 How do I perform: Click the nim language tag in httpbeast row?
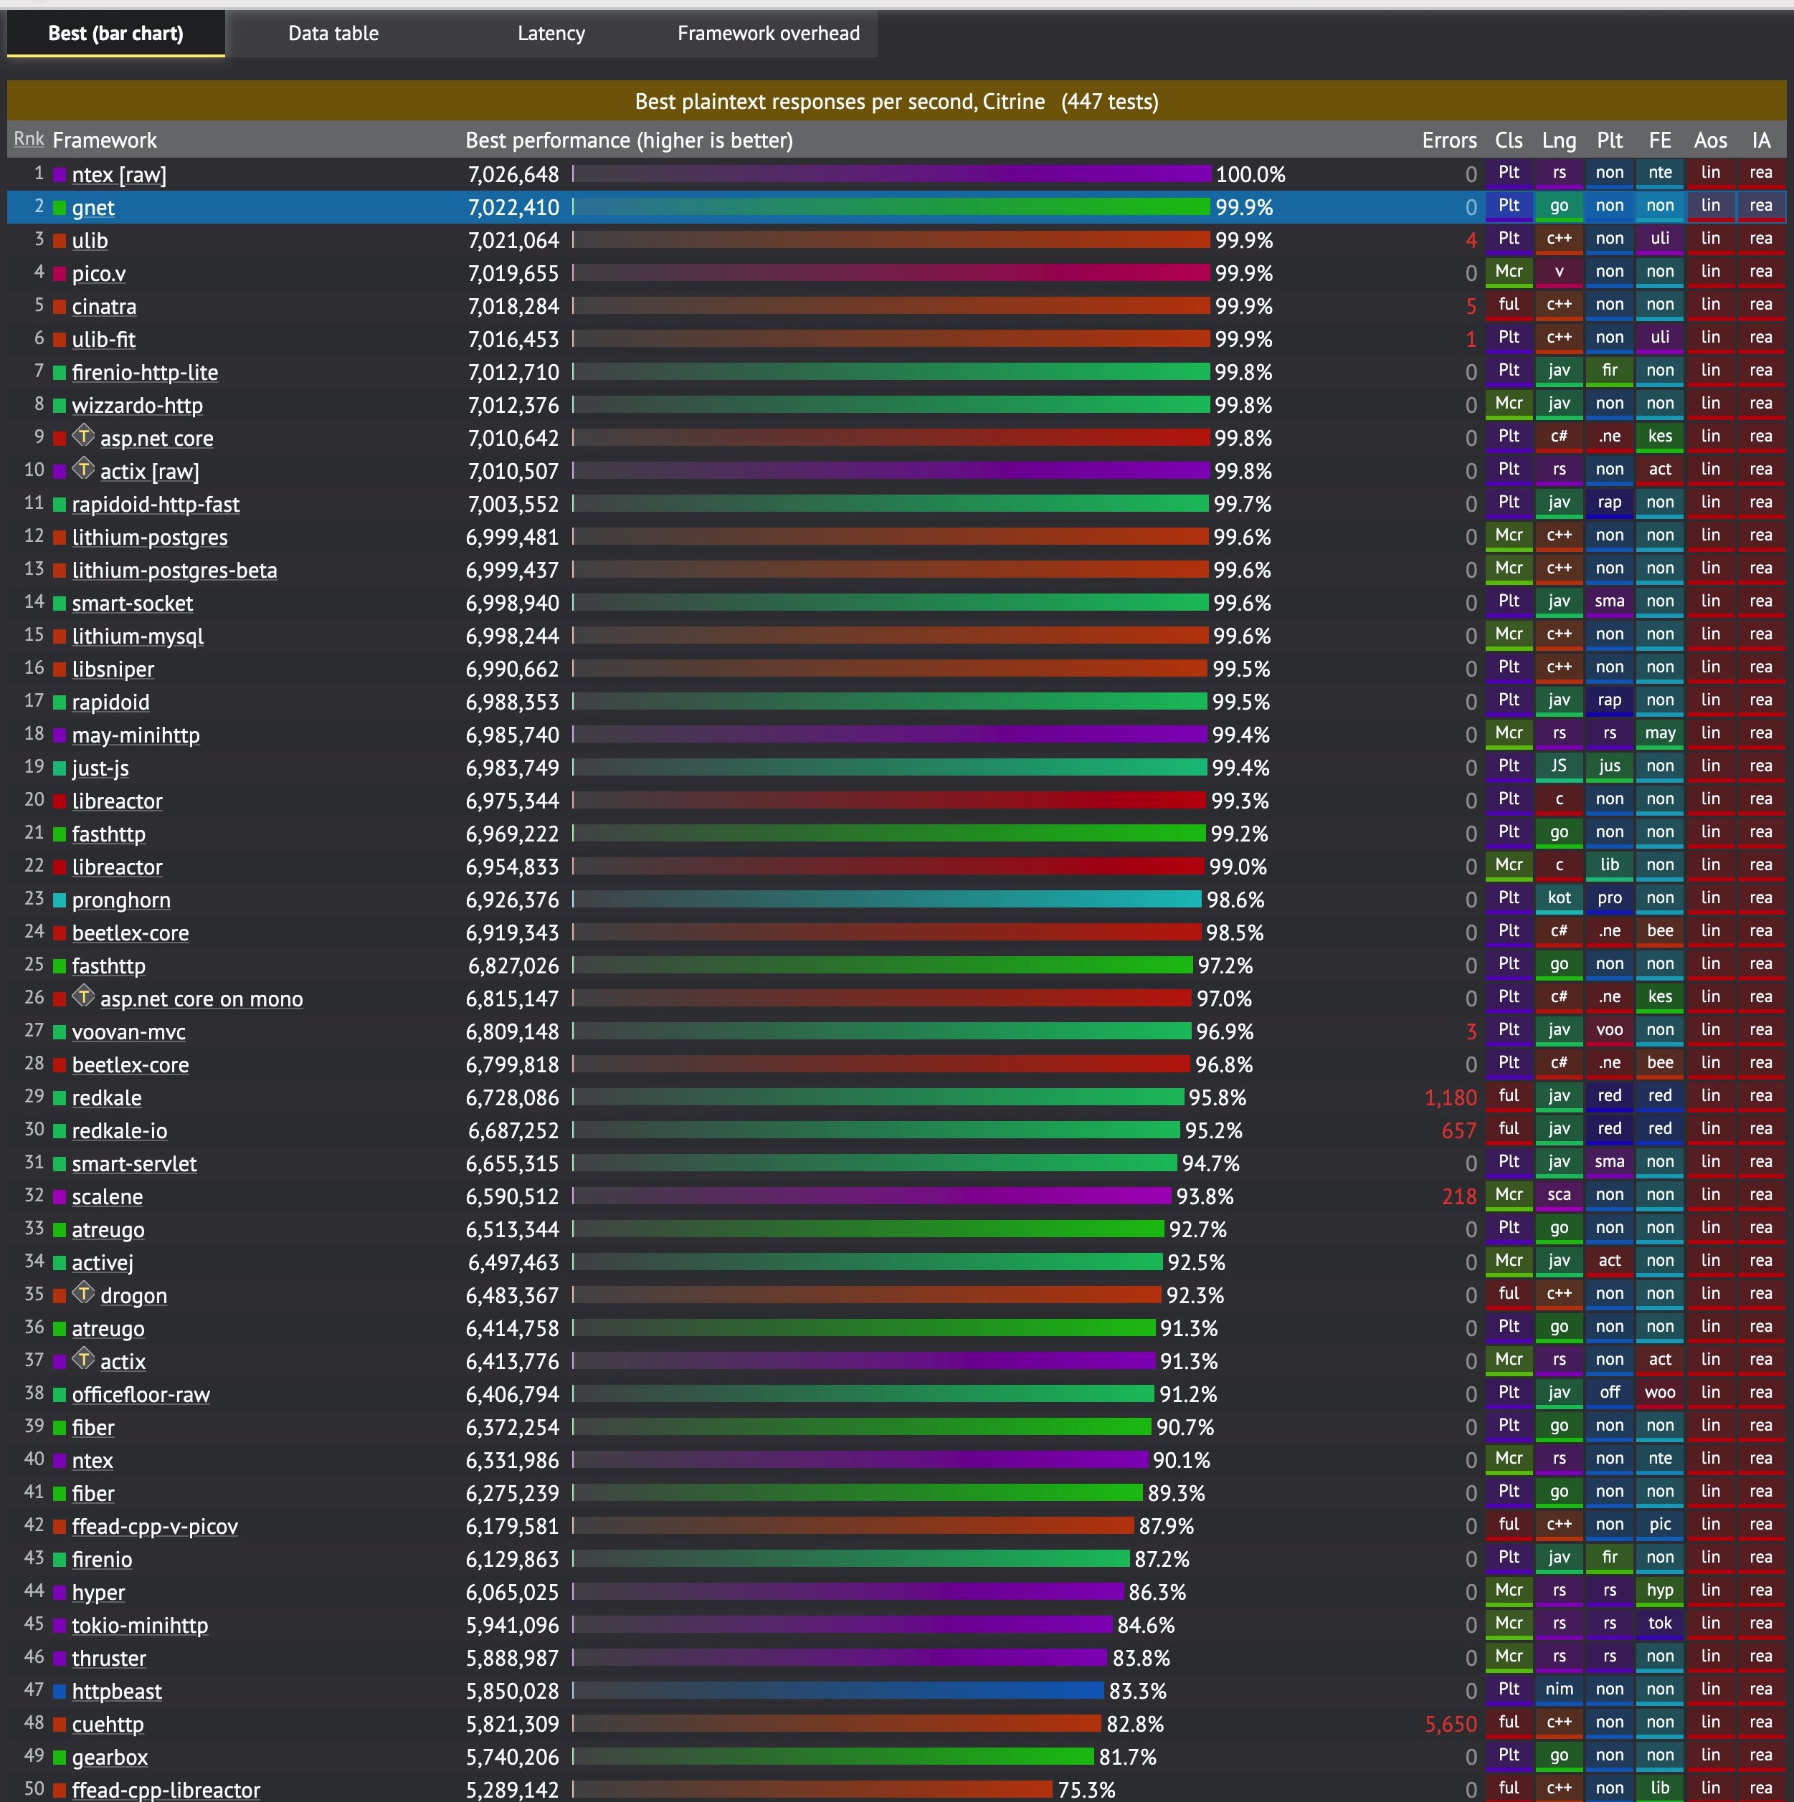click(1559, 1690)
